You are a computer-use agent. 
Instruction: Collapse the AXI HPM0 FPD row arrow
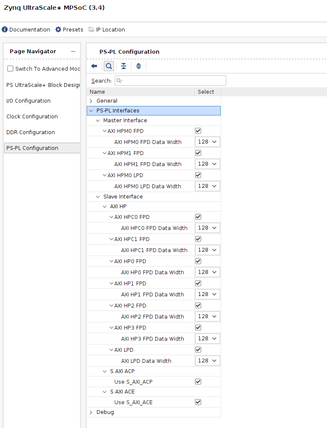pyautogui.click(x=105, y=131)
